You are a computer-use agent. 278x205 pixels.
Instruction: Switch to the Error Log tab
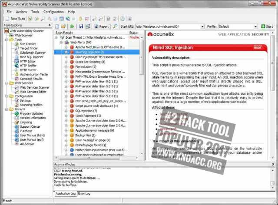84,193
